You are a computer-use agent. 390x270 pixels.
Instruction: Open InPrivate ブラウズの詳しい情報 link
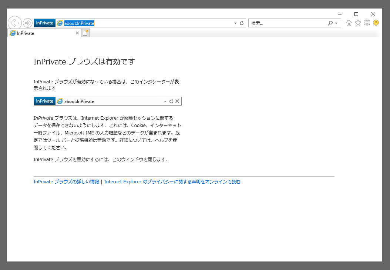pyautogui.click(x=66, y=181)
